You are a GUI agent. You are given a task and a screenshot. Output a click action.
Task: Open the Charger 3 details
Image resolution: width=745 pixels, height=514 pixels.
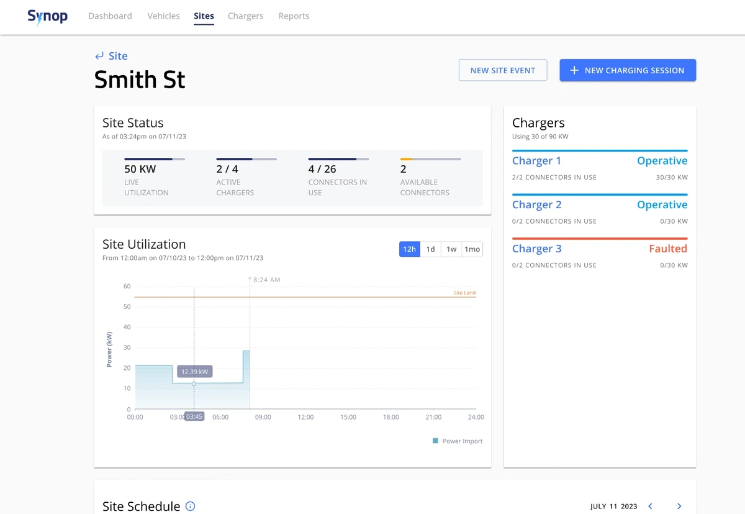[x=536, y=248]
